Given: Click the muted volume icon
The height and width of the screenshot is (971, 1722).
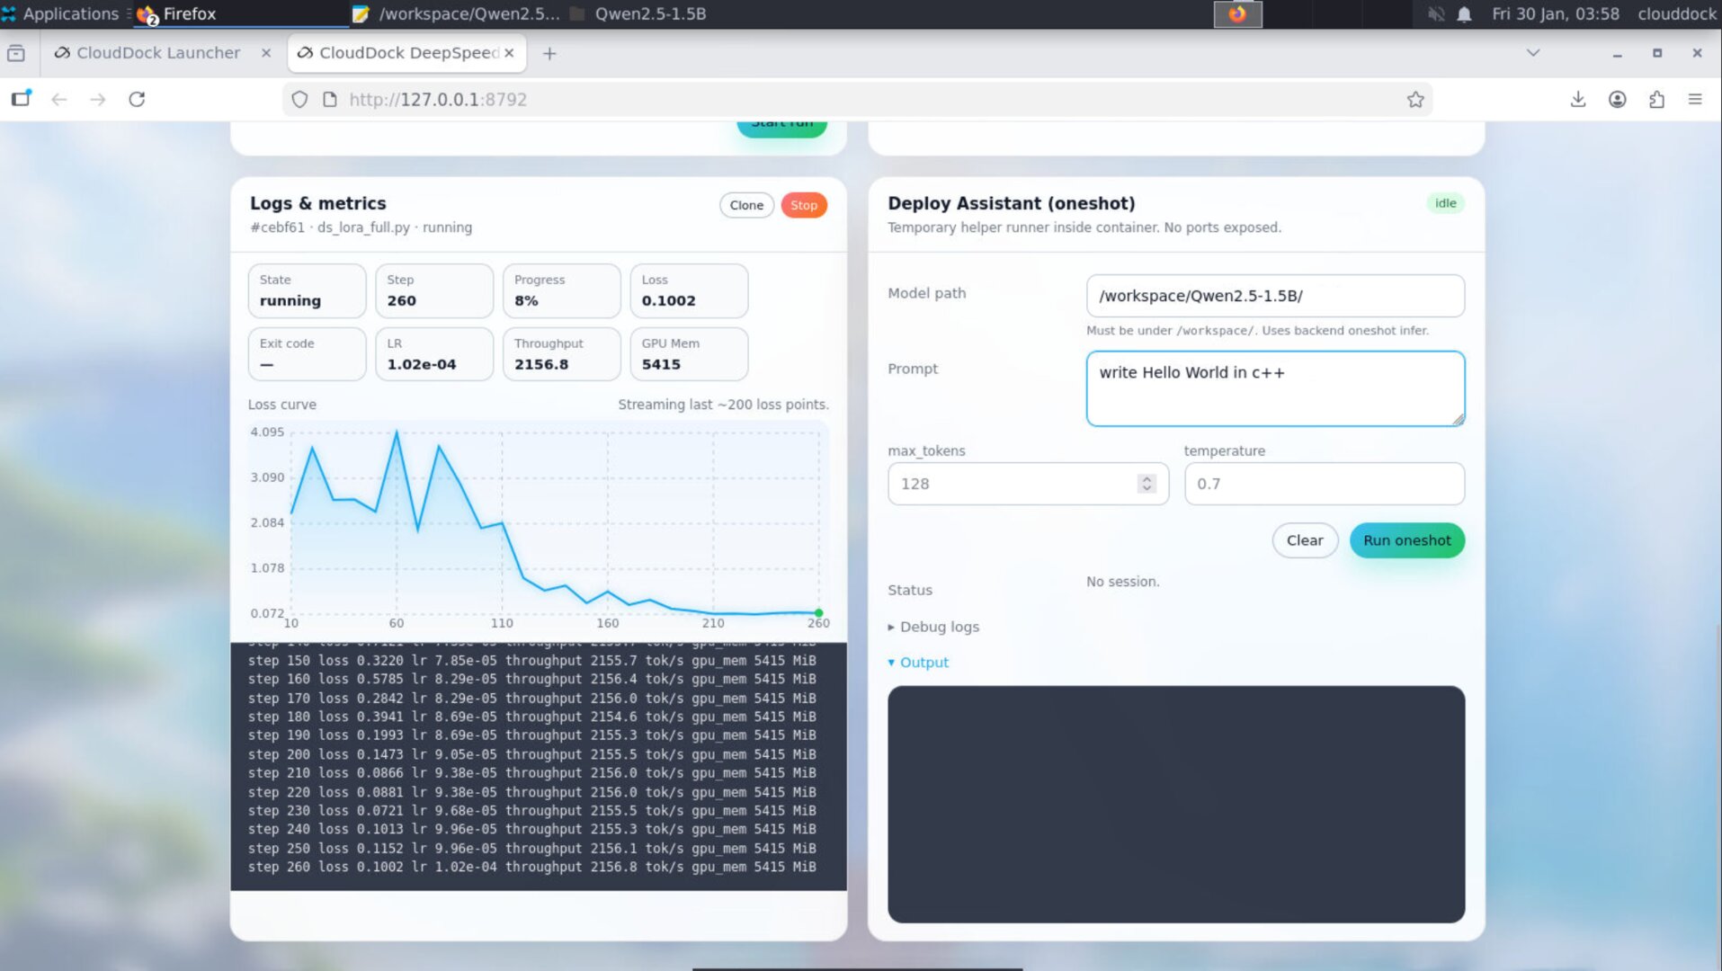Looking at the screenshot, I should [x=1436, y=13].
